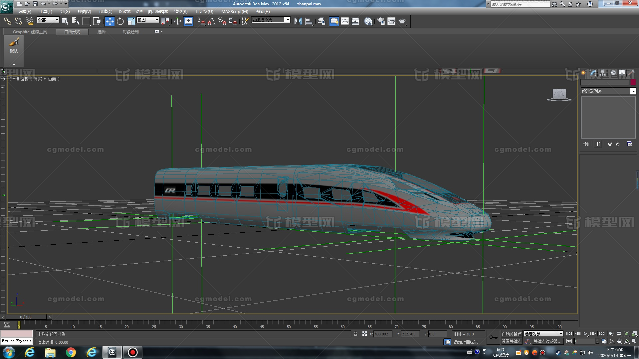
Task: Toggle selection lock padlock icon
Action: 355,334
